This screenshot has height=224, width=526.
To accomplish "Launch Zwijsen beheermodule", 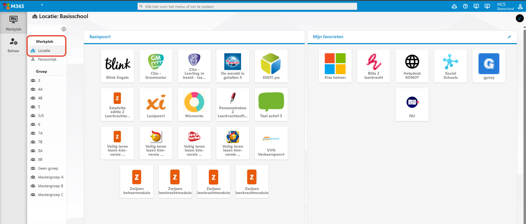I will 137,181.
